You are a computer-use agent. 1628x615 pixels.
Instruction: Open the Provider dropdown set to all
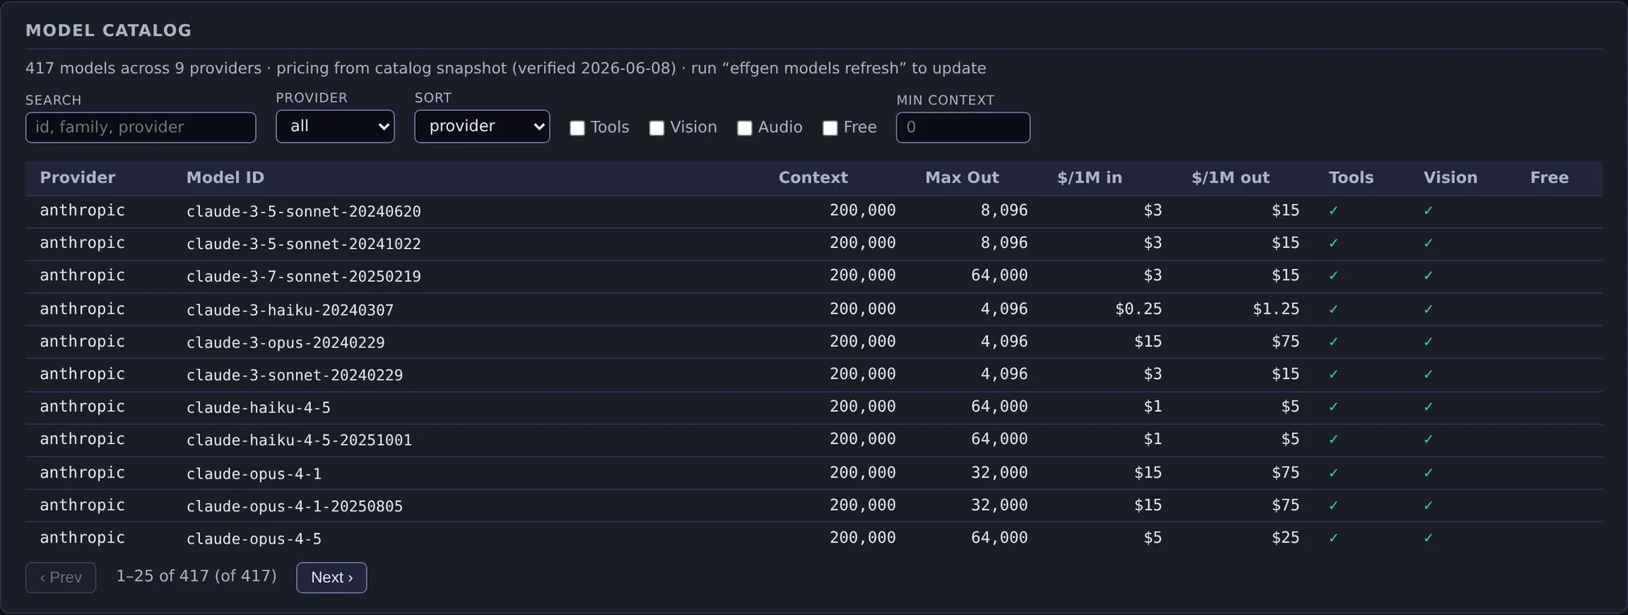[335, 126]
